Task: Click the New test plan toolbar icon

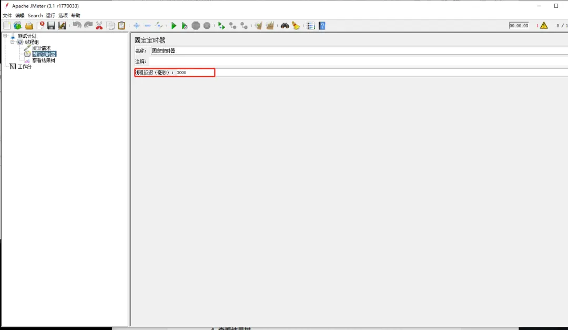Action: tap(7, 26)
